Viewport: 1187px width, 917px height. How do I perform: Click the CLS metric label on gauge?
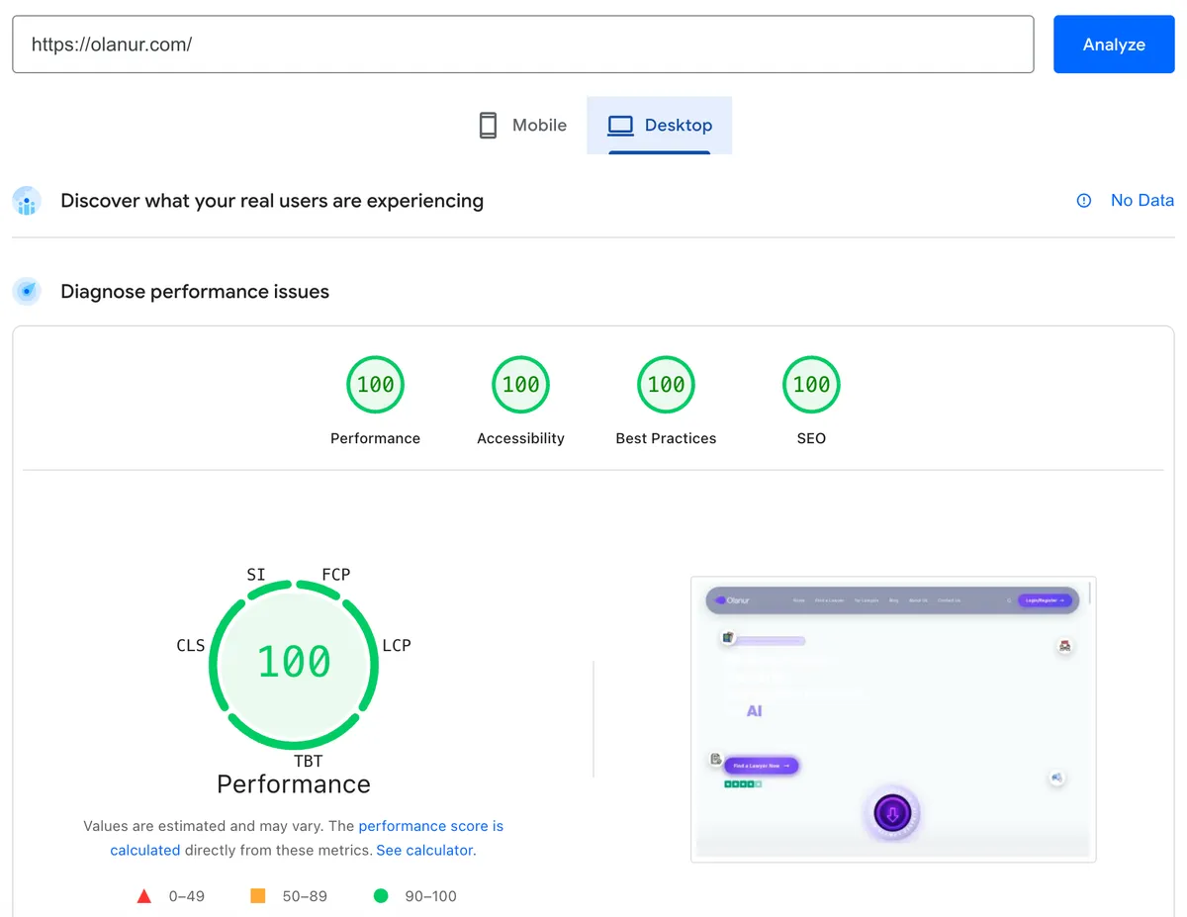click(x=191, y=645)
